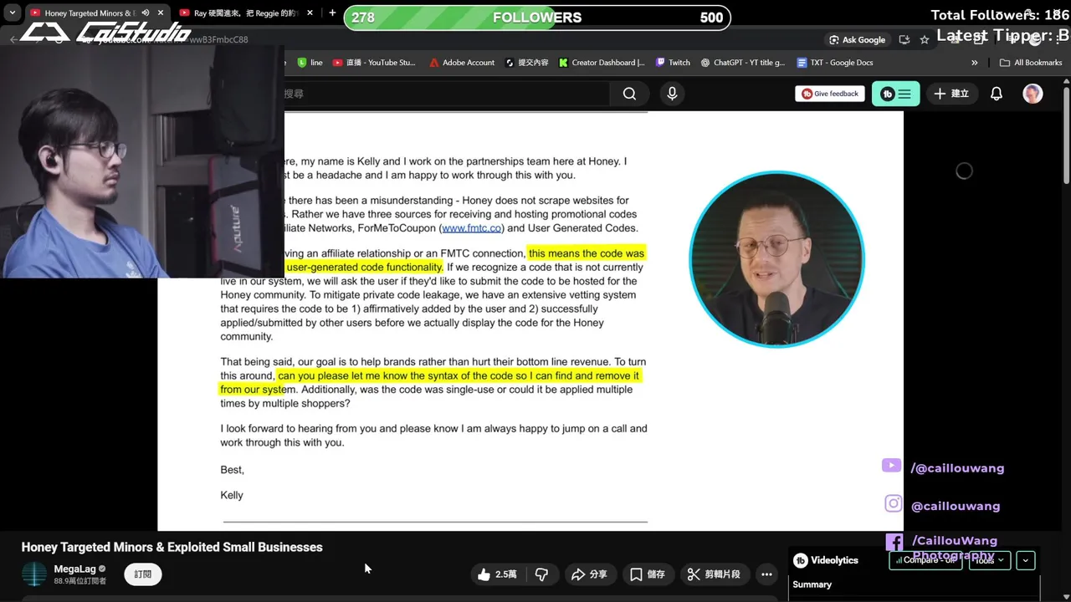Open the Compare dropdown in Videolytics

[x=925, y=560]
